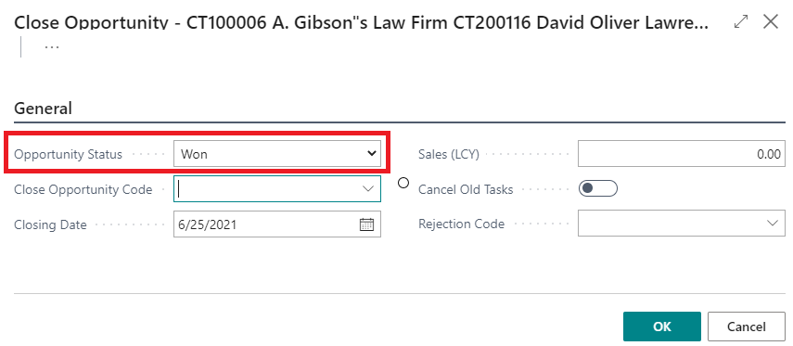The height and width of the screenshot is (346, 793).
Task: Click the Close Opportunity dialog title text
Action: point(362,22)
